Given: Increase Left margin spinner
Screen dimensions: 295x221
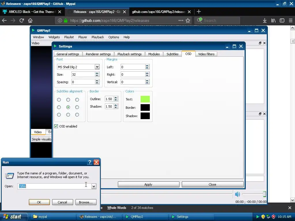Looking at the screenshot, I should [x=147, y=66].
